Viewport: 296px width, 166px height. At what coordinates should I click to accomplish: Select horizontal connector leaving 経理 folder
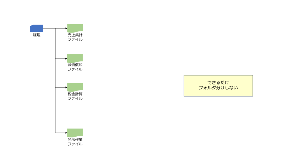[49, 29]
